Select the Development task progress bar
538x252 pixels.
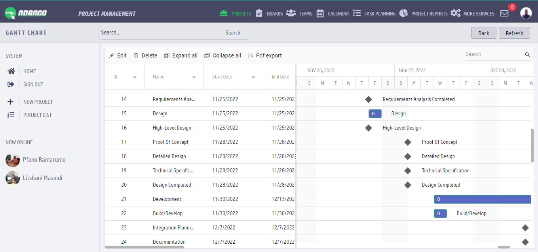point(482,199)
